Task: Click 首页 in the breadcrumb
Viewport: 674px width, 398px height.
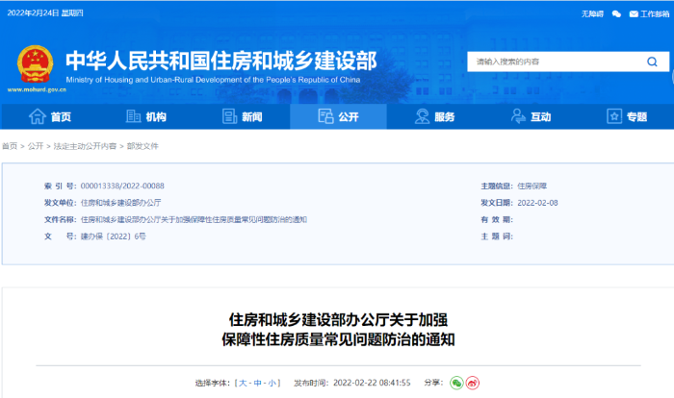Action: pyautogui.click(x=10, y=146)
